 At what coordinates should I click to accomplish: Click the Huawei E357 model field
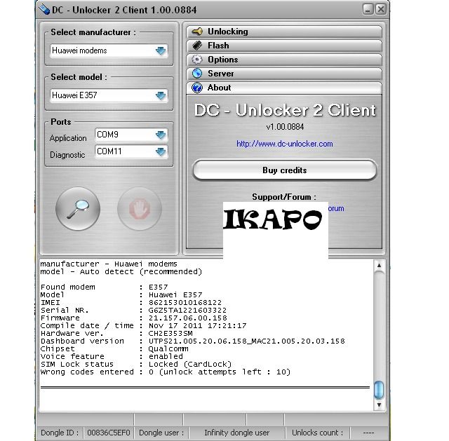point(109,95)
